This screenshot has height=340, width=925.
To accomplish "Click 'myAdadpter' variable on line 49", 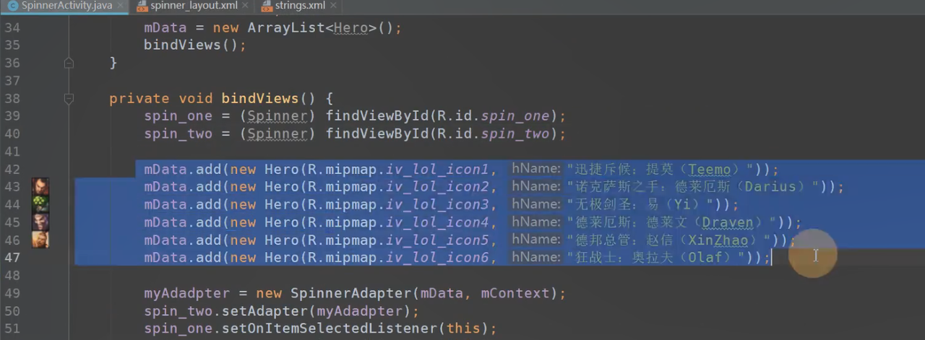I will (186, 293).
